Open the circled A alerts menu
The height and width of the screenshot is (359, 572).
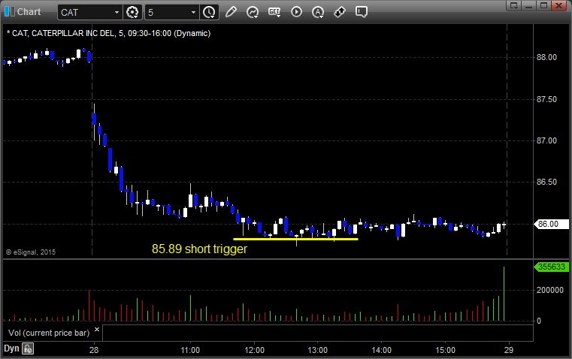318,12
